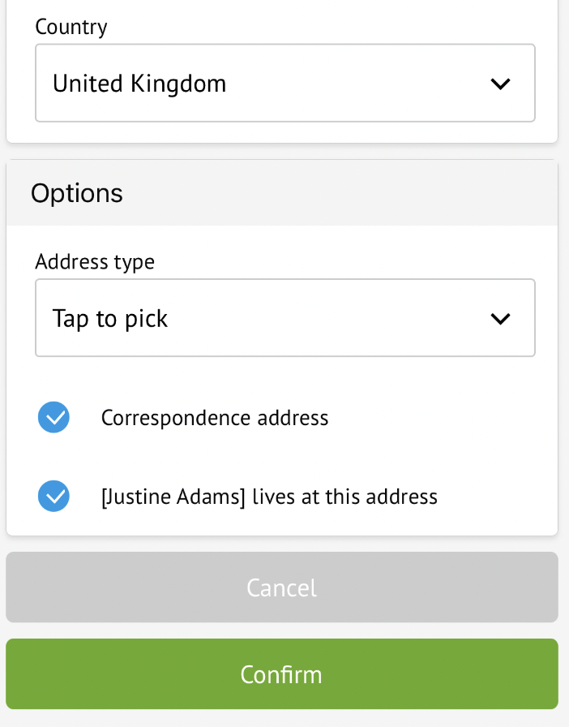Click the chevron arrow in Address type field
Image resolution: width=569 pixels, height=727 pixels.
pyautogui.click(x=500, y=319)
